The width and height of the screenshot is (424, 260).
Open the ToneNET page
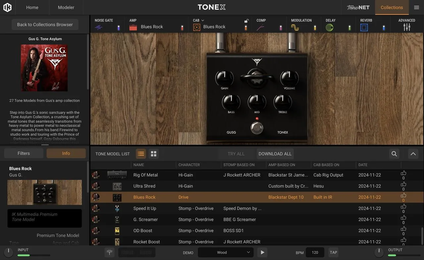pyautogui.click(x=358, y=7)
